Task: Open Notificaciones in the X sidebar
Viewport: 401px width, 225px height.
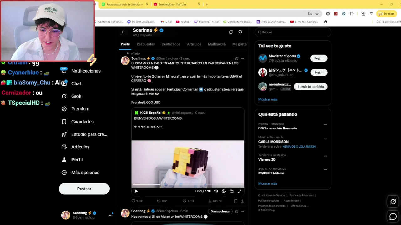Action: (x=81, y=71)
